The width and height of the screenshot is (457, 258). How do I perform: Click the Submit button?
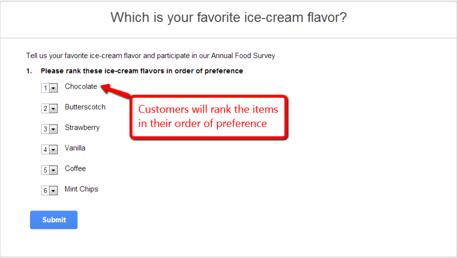point(54,220)
